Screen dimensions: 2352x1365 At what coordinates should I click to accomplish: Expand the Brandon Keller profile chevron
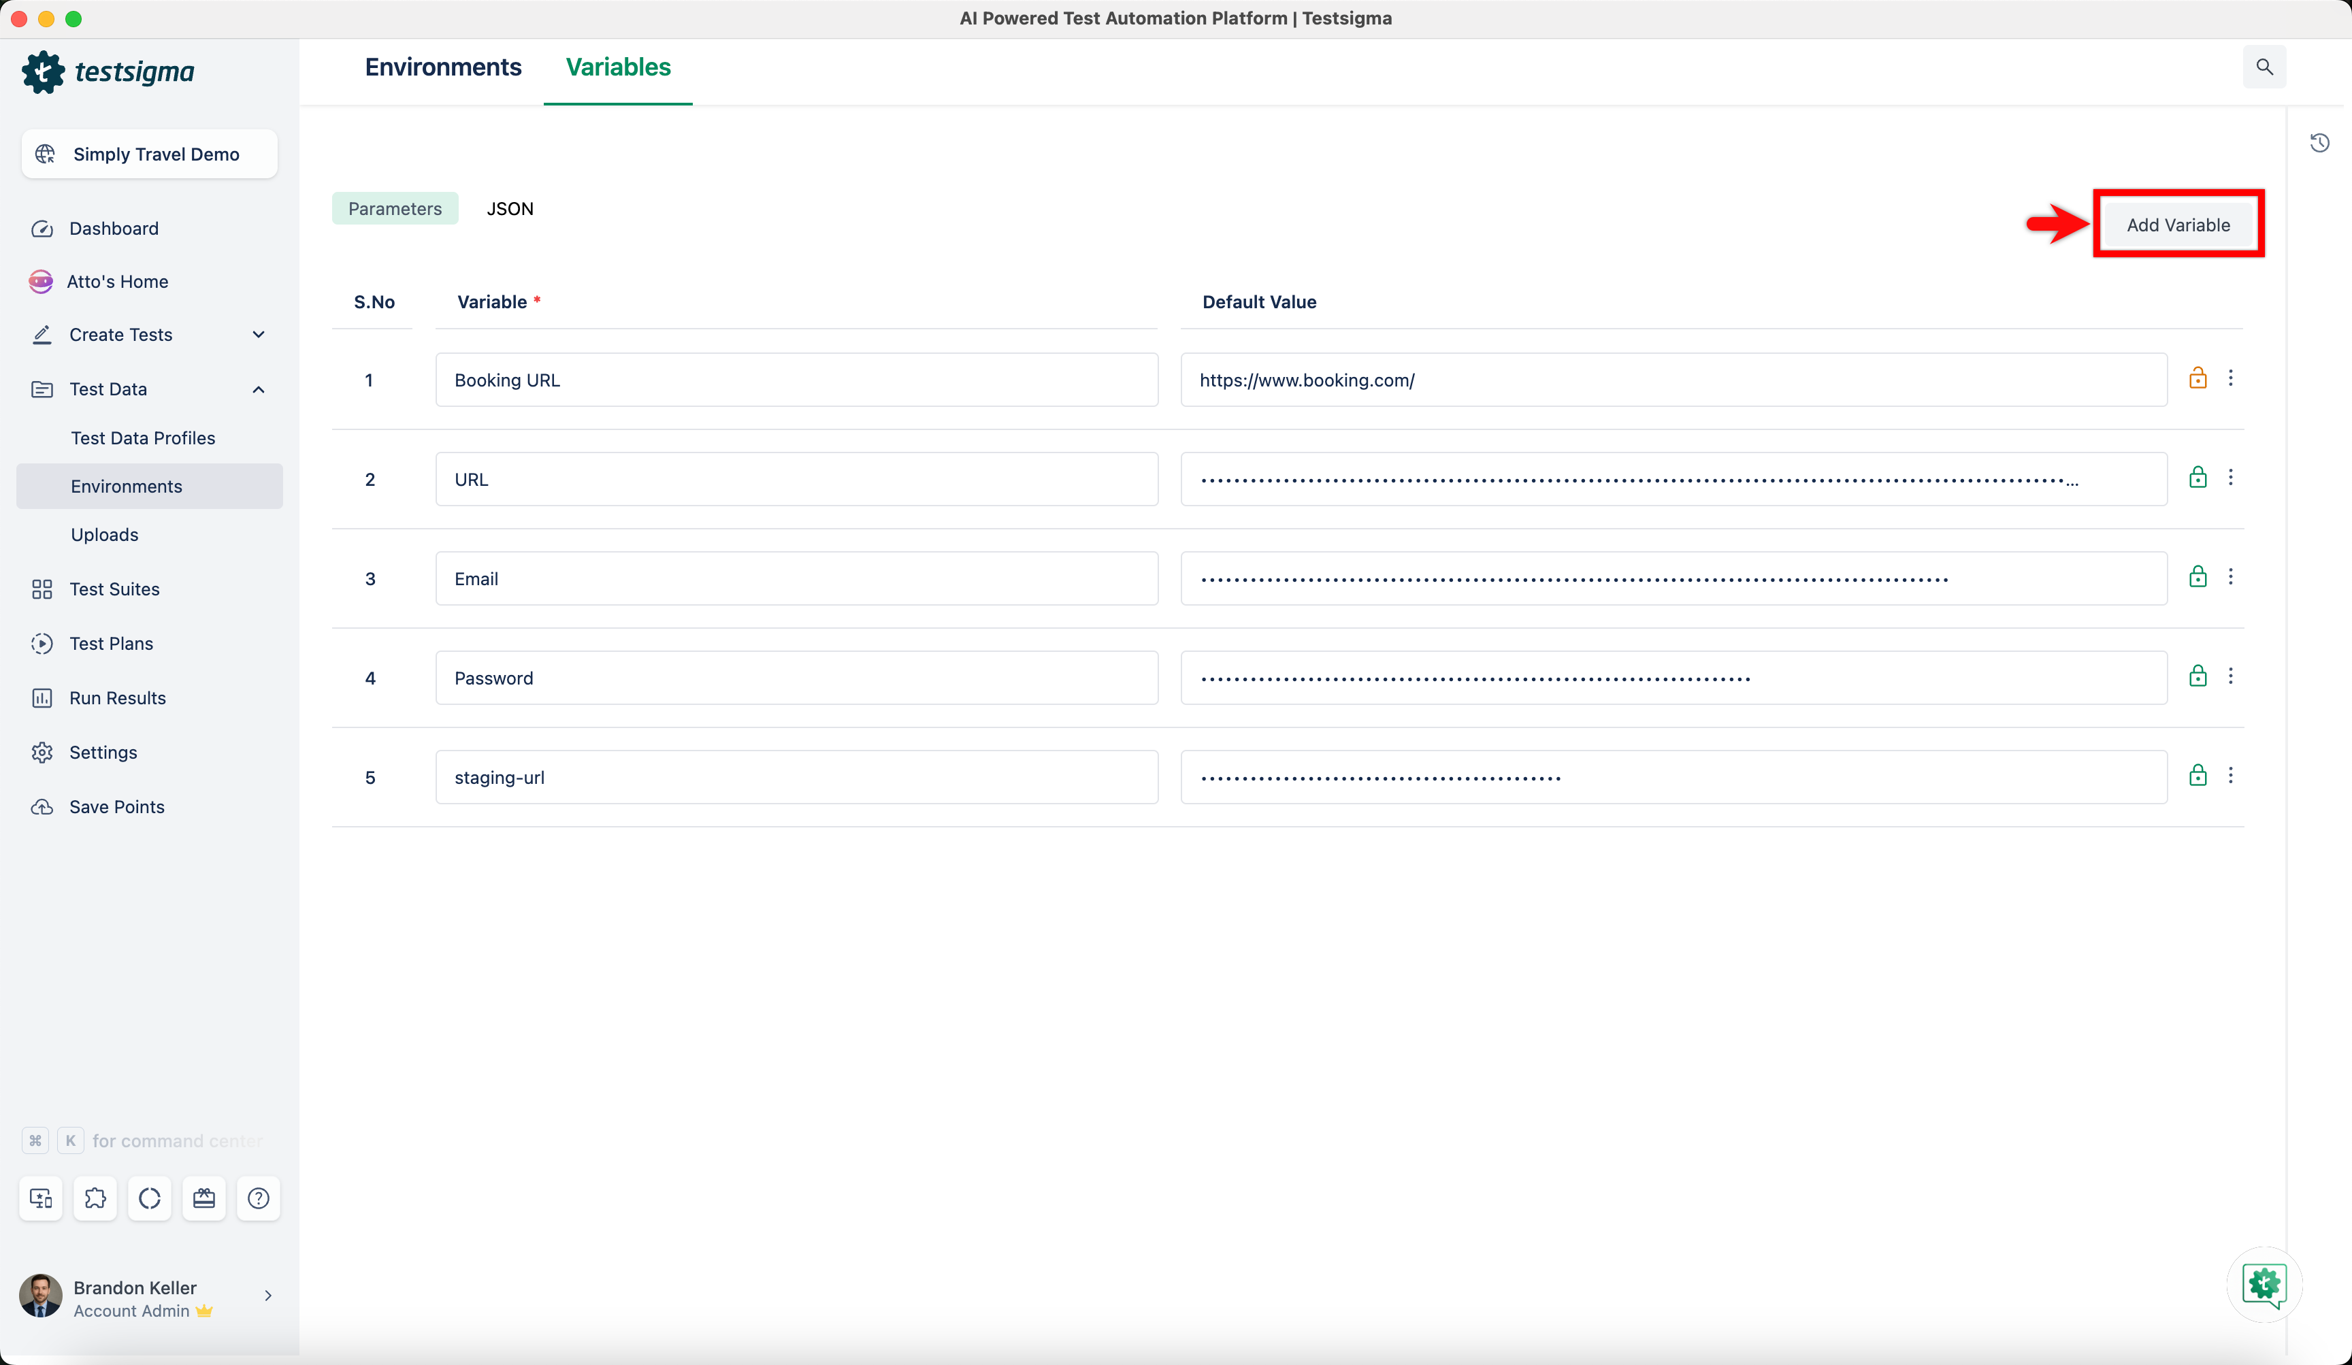pyautogui.click(x=268, y=1295)
